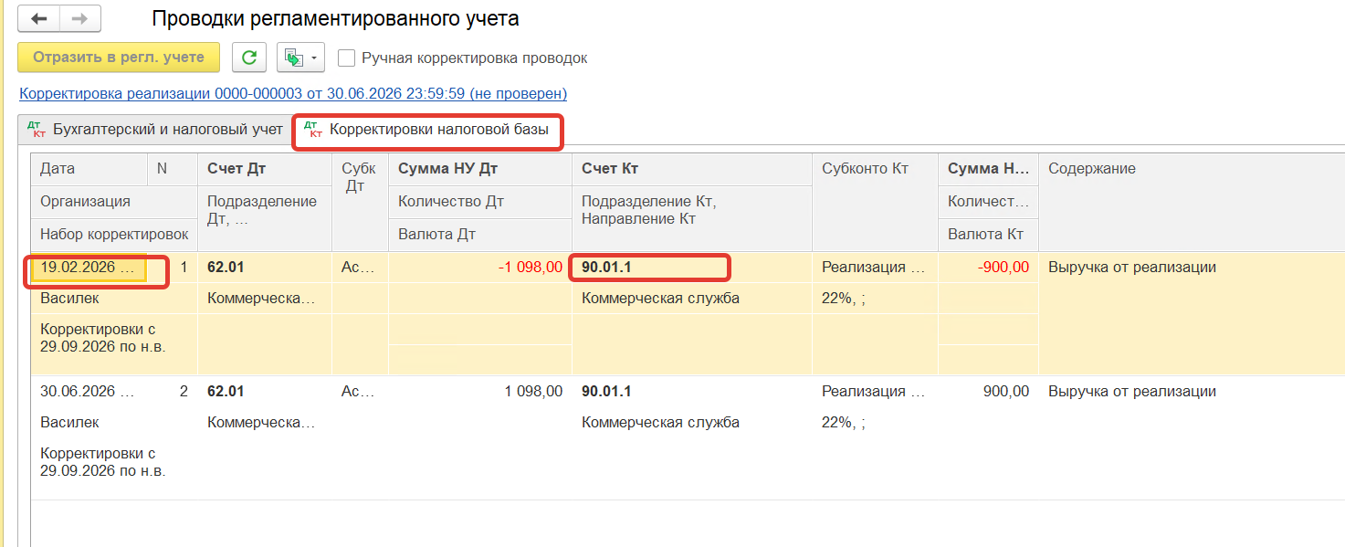Open the postings report icon button

click(293, 58)
